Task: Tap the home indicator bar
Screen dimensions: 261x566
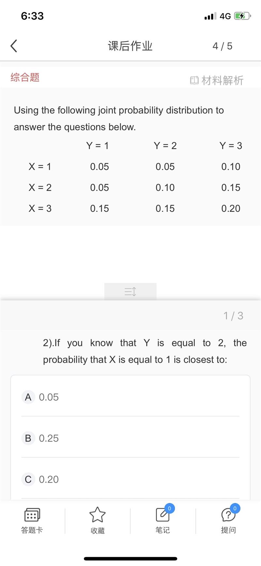Action: pos(130,559)
